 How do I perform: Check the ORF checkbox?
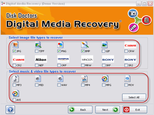[x=59, y=65]
